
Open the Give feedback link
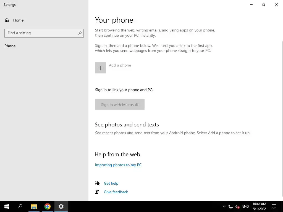pyautogui.click(x=116, y=192)
